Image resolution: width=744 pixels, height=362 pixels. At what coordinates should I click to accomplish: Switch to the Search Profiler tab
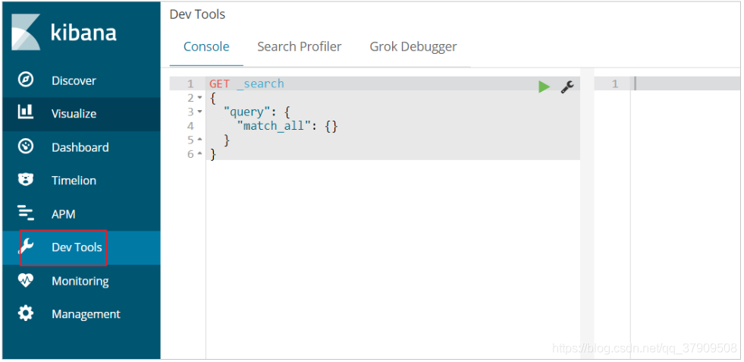tap(300, 46)
